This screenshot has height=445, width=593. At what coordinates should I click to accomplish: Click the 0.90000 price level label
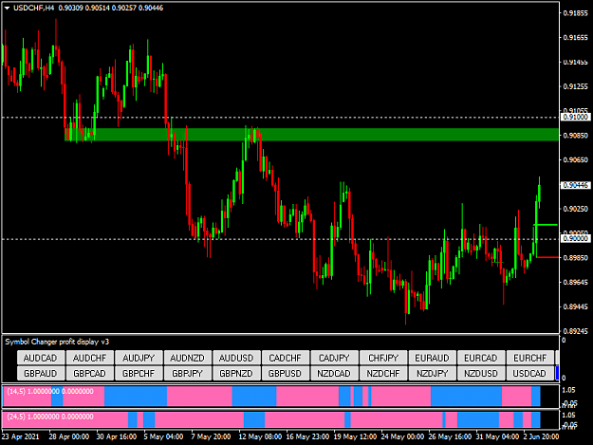click(x=575, y=238)
